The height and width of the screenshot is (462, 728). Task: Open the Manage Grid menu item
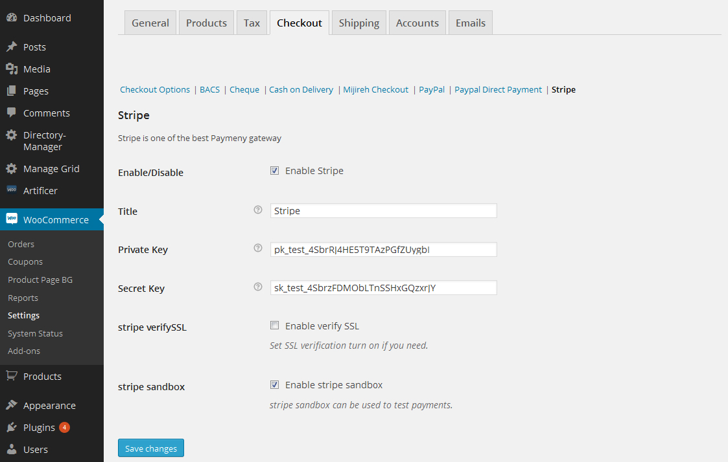click(51, 169)
